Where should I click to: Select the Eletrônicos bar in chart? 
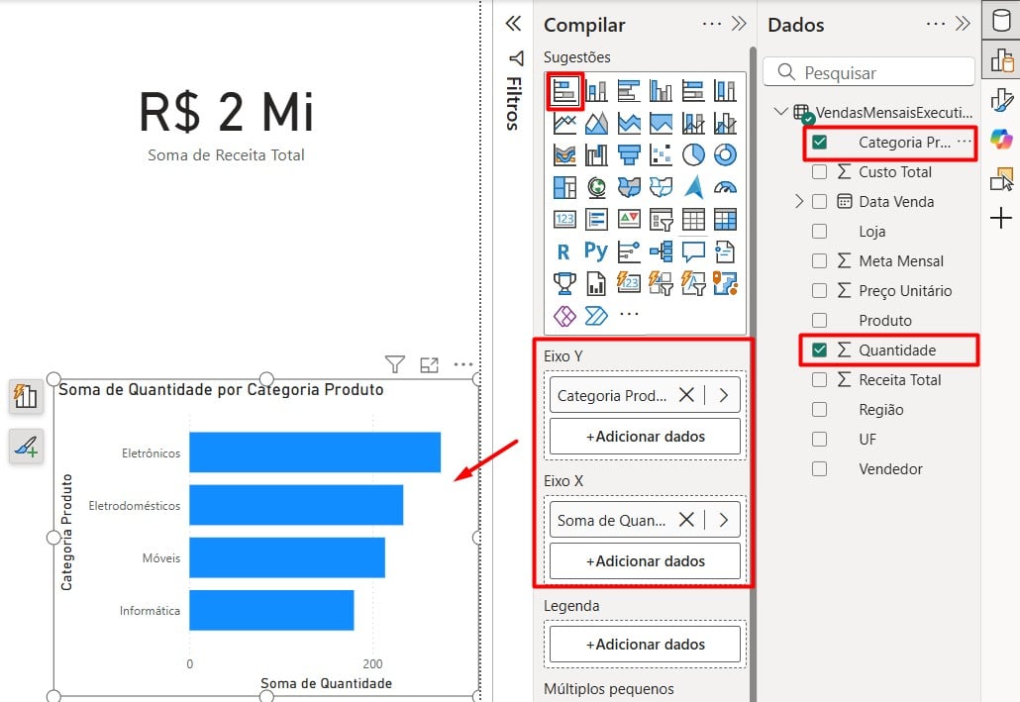pos(315,452)
